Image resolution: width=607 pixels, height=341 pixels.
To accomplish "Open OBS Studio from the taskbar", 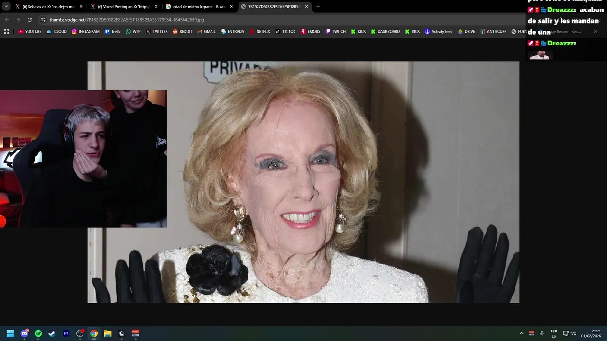I will pos(80,333).
